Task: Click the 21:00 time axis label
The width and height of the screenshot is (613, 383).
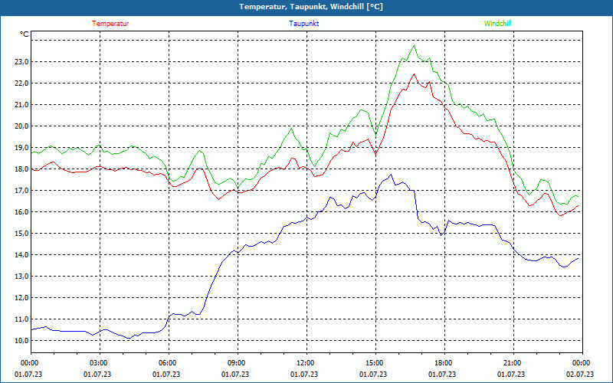Action: click(512, 363)
